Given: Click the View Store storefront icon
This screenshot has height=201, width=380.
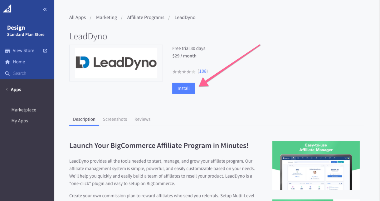Looking at the screenshot, I should 7,51.
